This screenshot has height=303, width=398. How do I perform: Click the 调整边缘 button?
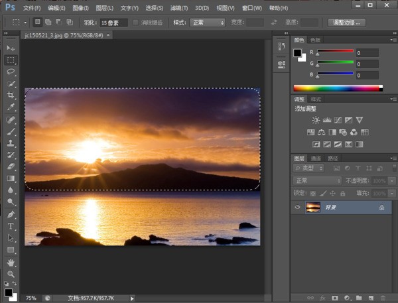click(347, 23)
